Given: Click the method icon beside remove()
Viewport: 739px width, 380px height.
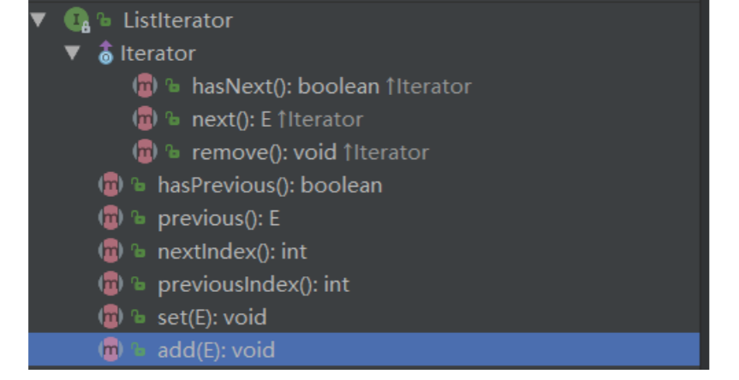Looking at the screenshot, I should (x=144, y=152).
